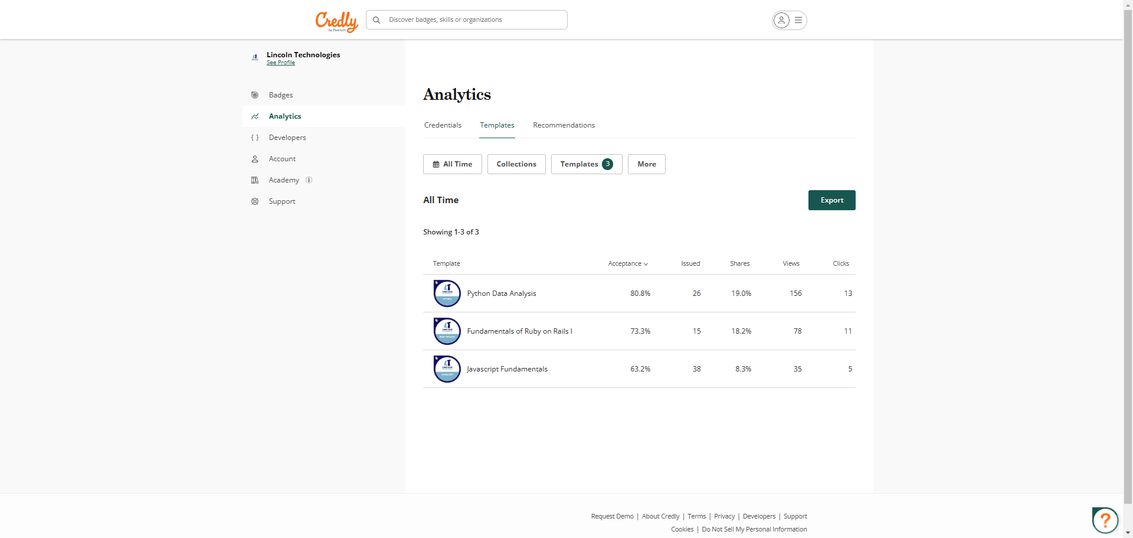Viewport: 1133px width, 538px height.
Task: Switch to the Credentials tab
Action: (x=443, y=125)
